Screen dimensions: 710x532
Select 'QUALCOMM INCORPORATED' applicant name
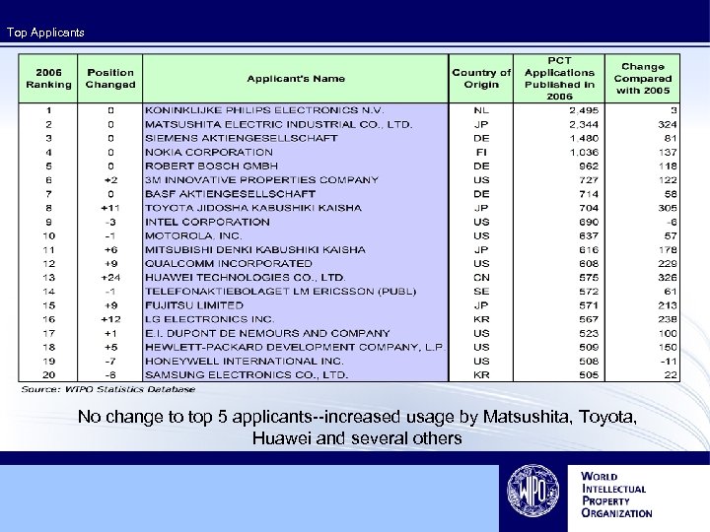click(228, 264)
